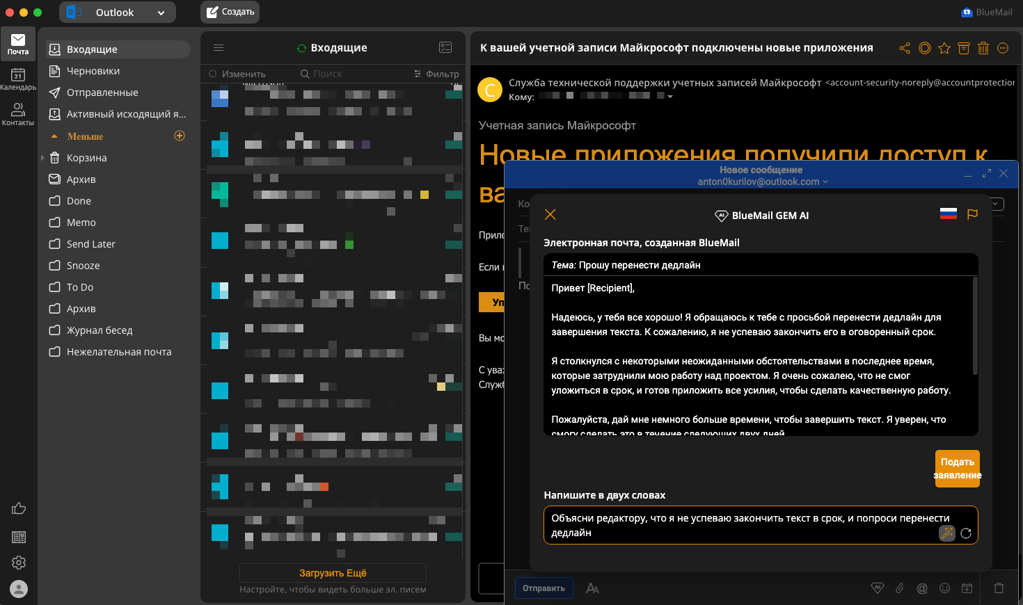Expand the Новое сообщение window to fullscreen

pos(986,173)
